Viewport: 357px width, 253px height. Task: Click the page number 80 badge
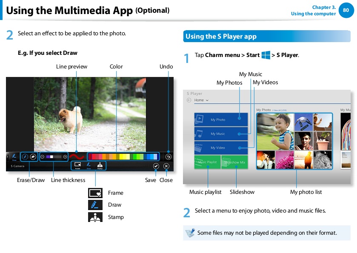[x=346, y=10]
